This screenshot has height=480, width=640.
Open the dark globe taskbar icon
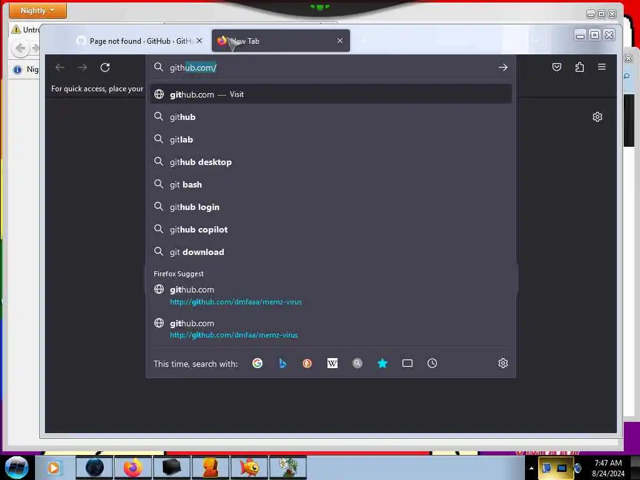coord(95,467)
